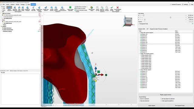Click the Remove Selection icon
Image resolution: width=194 pixels, height=109 pixels.
point(15,8)
